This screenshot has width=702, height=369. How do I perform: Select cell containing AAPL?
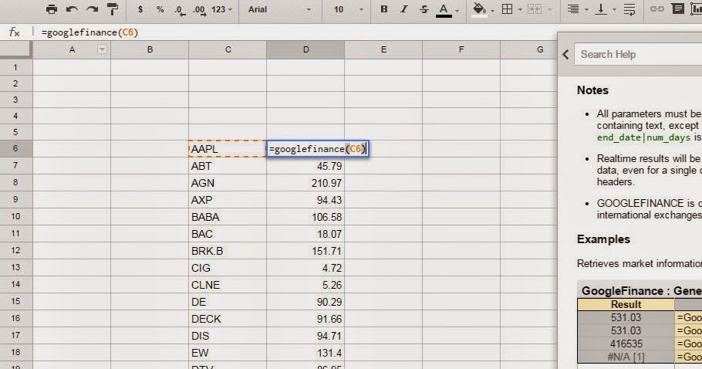pyautogui.click(x=228, y=149)
